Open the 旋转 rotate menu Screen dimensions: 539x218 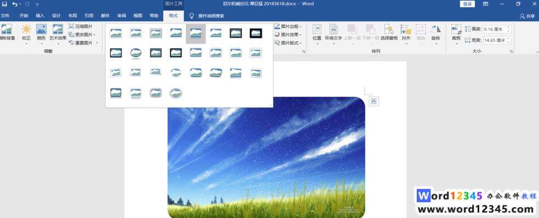pos(435,34)
